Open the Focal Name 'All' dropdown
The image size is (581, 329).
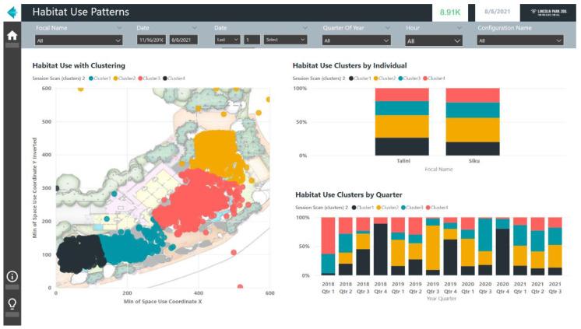[78, 40]
